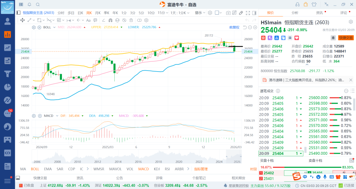
Task: Select the comment bubble drawing tool
Action: pyautogui.click(x=95, y=20)
